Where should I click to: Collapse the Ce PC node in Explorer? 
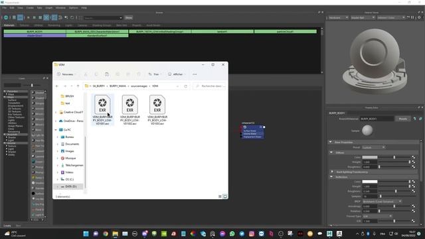tap(56, 130)
